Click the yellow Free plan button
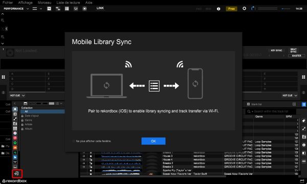 231,9
